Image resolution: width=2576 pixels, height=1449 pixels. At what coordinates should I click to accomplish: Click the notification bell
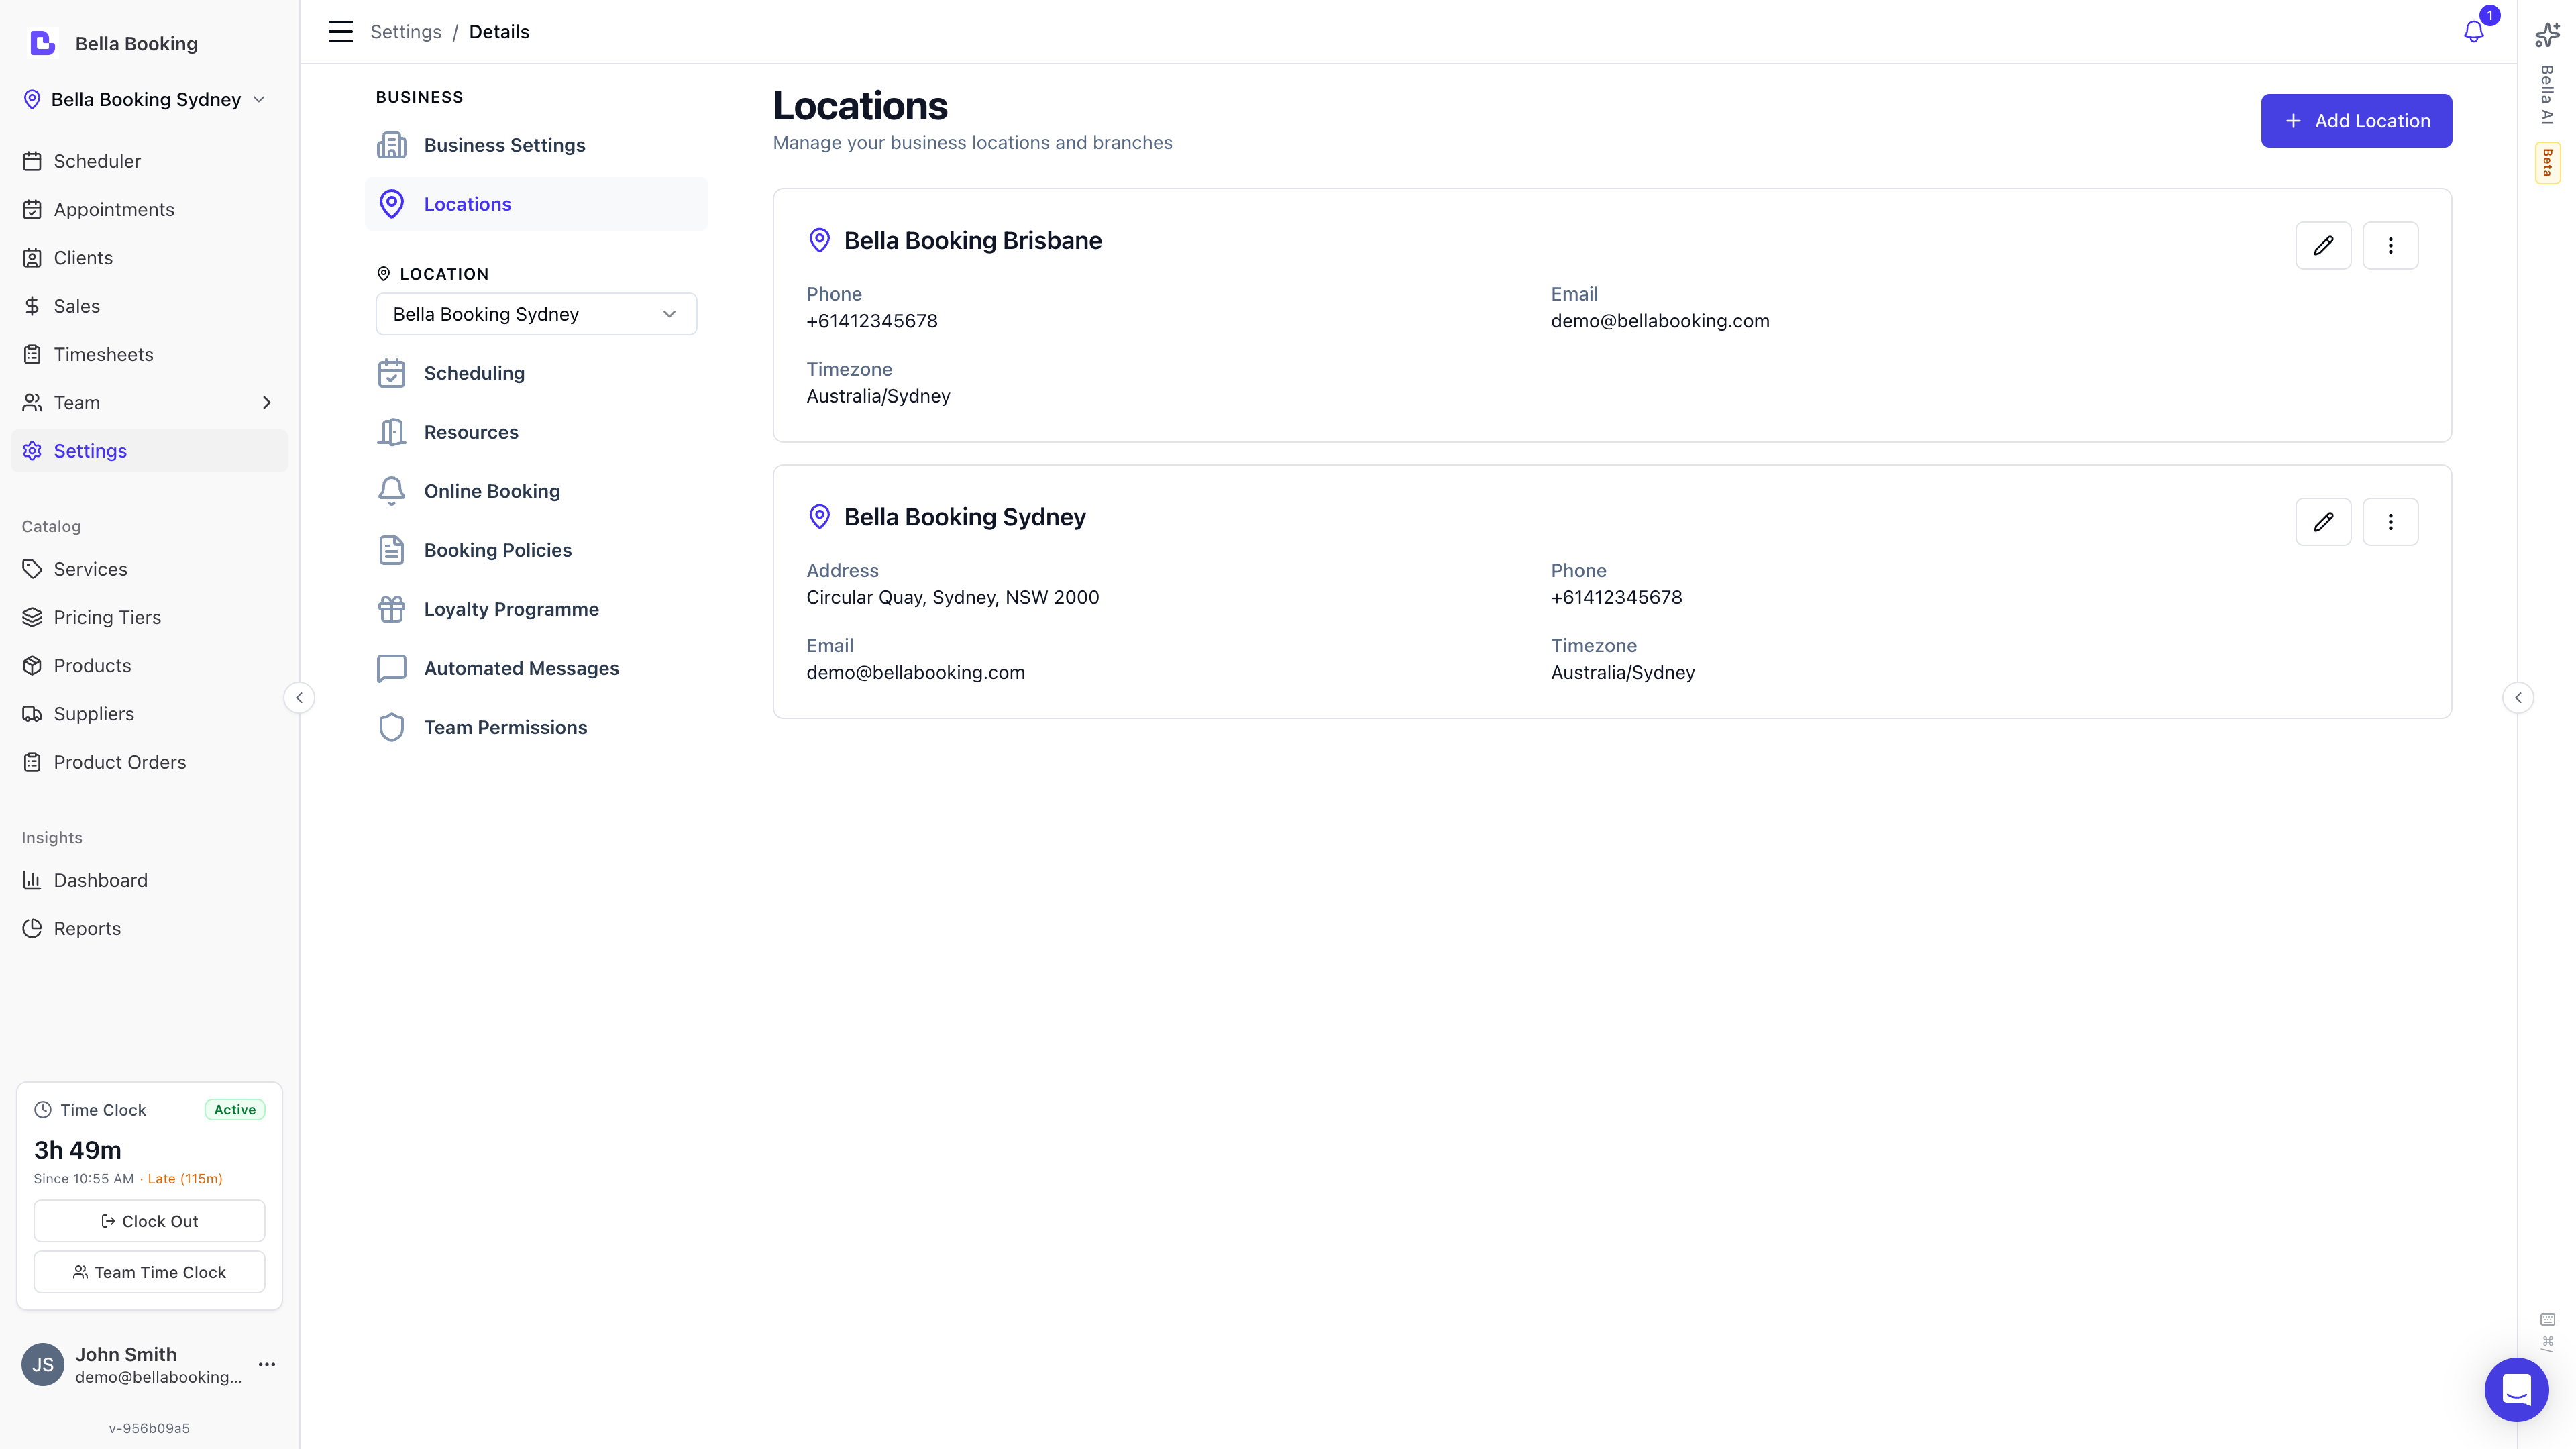tap(2473, 31)
